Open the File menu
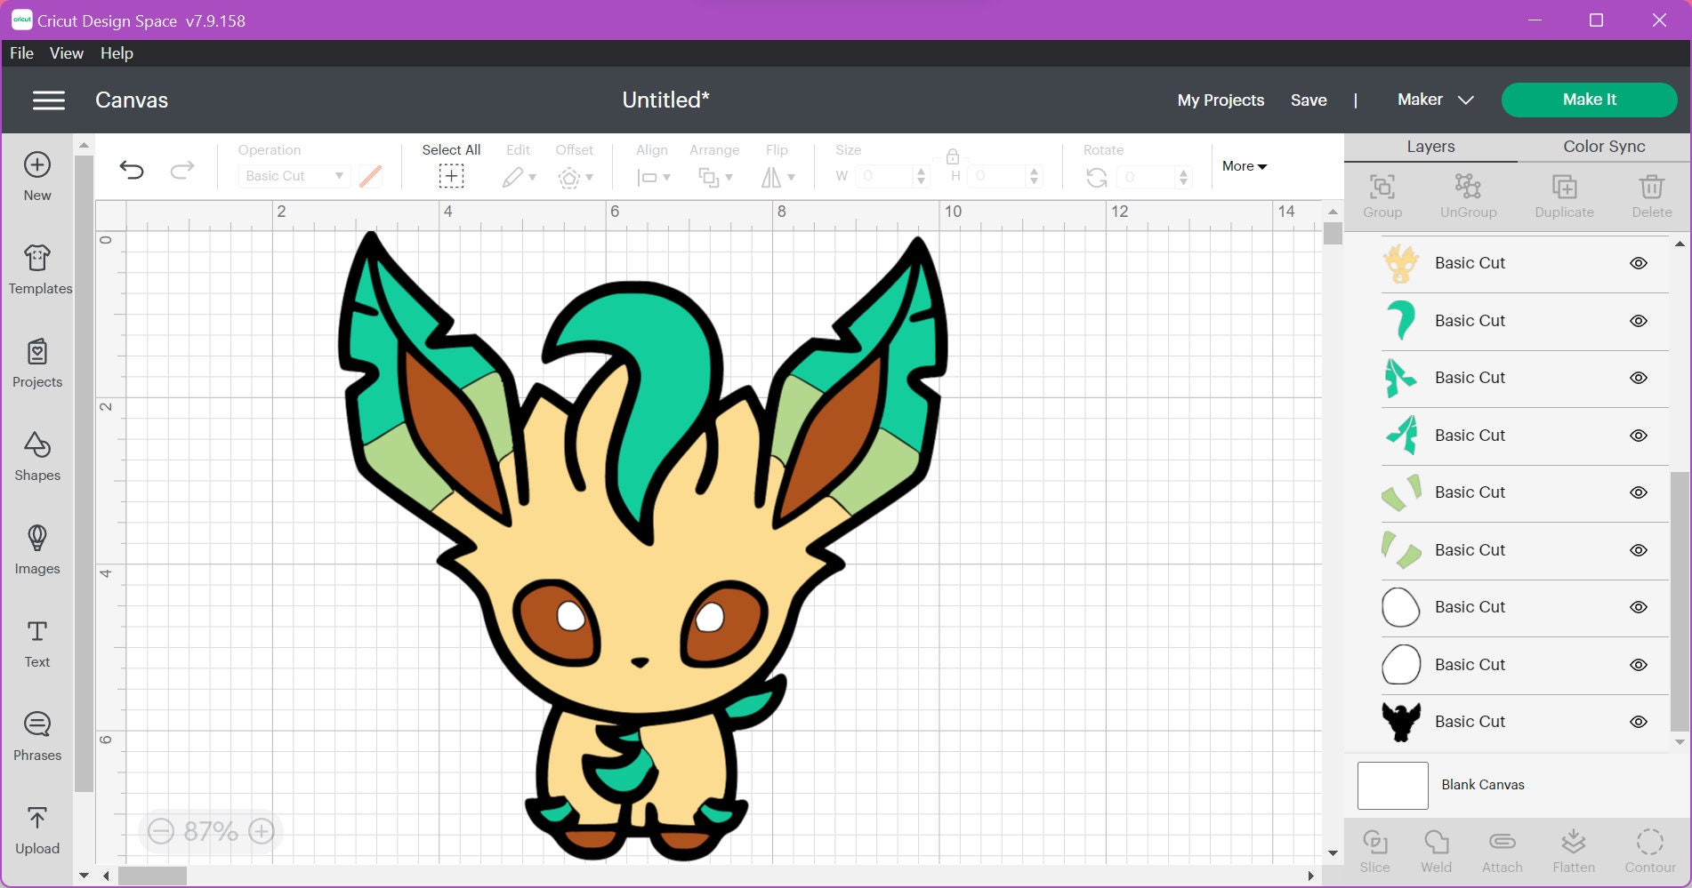The height and width of the screenshot is (888, 1692). pyautogui.click(x=20, y=52)
